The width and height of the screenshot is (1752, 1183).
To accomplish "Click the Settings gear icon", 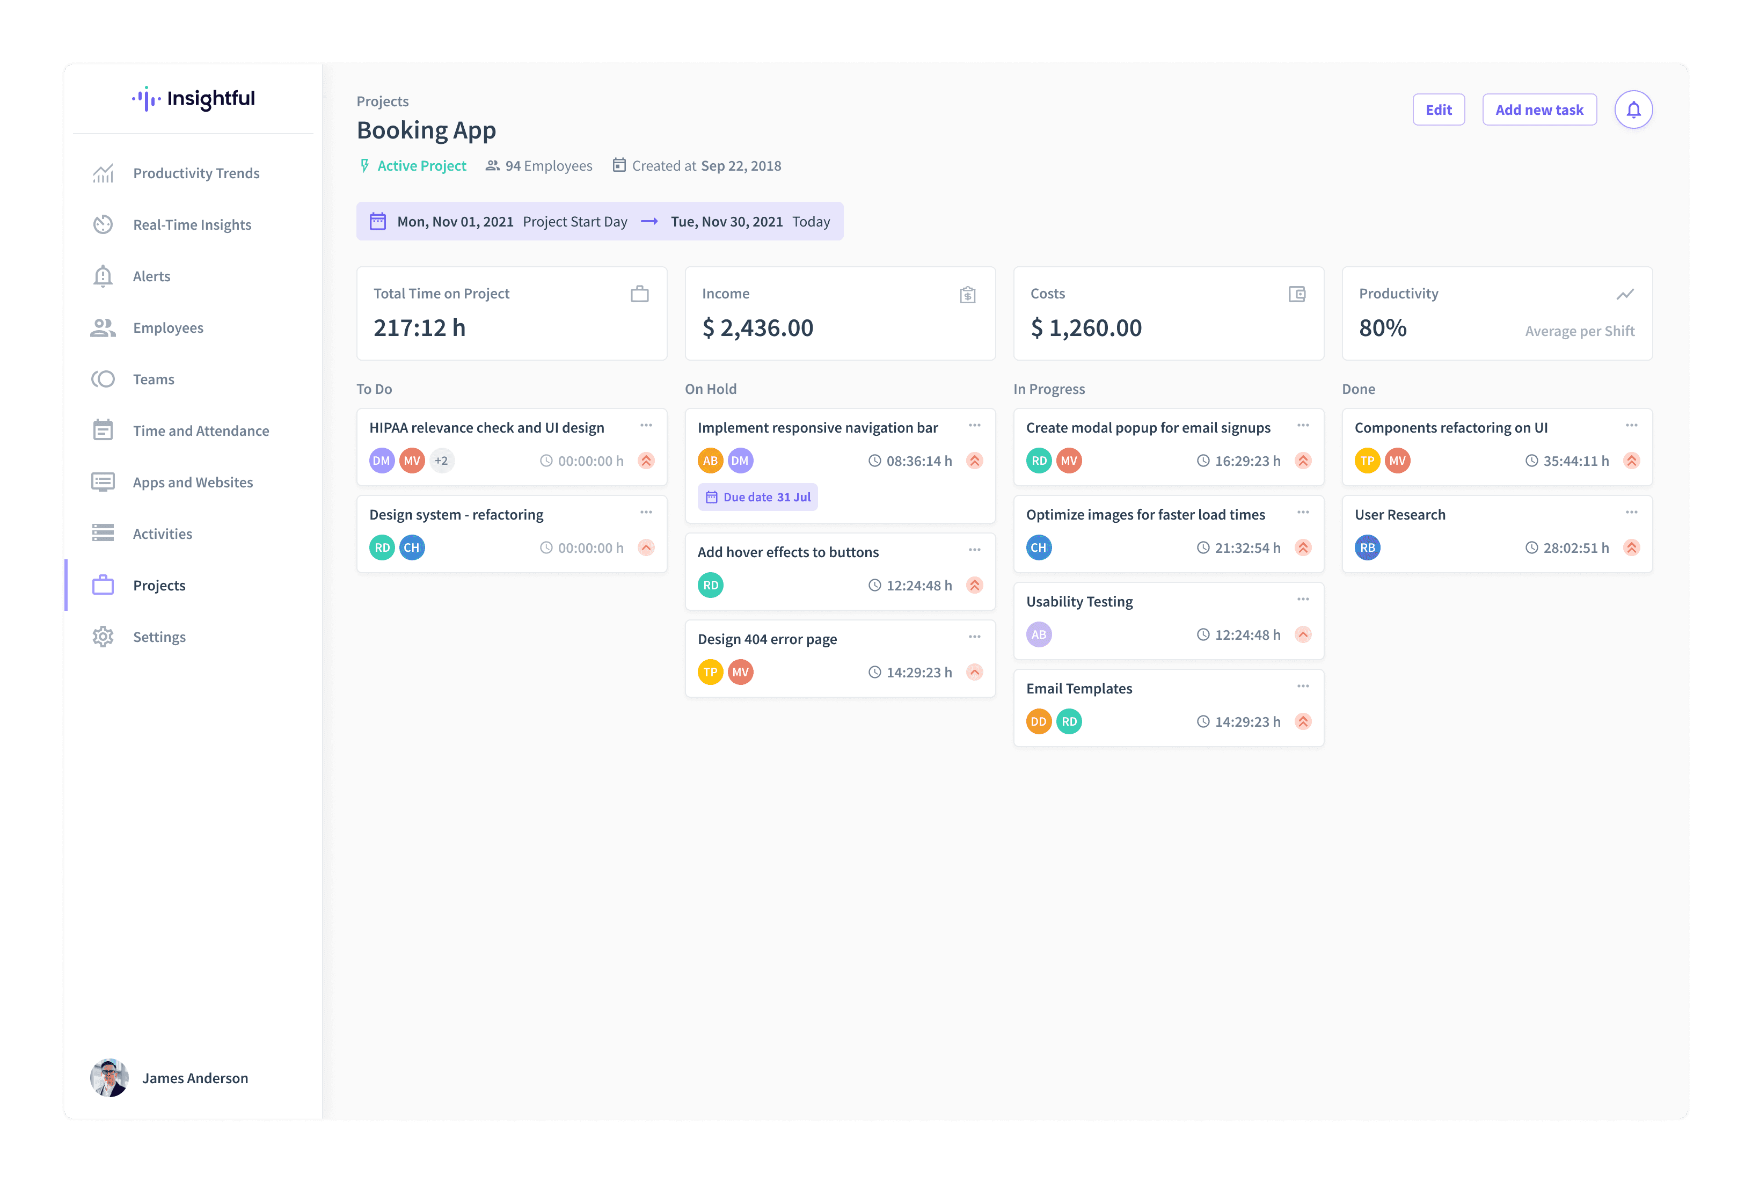I will click(103, 637).
